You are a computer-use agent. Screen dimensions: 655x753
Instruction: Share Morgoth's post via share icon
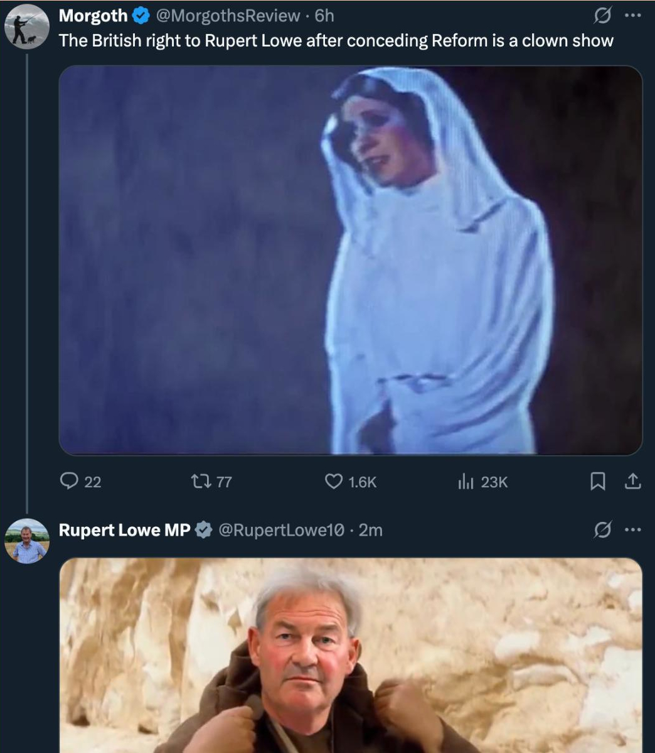click(632, 481)
